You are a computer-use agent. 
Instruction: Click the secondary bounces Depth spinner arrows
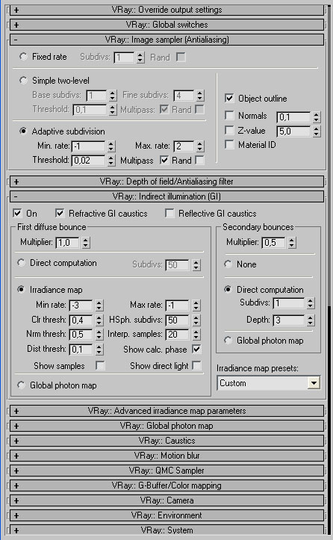tap(311, 320)
